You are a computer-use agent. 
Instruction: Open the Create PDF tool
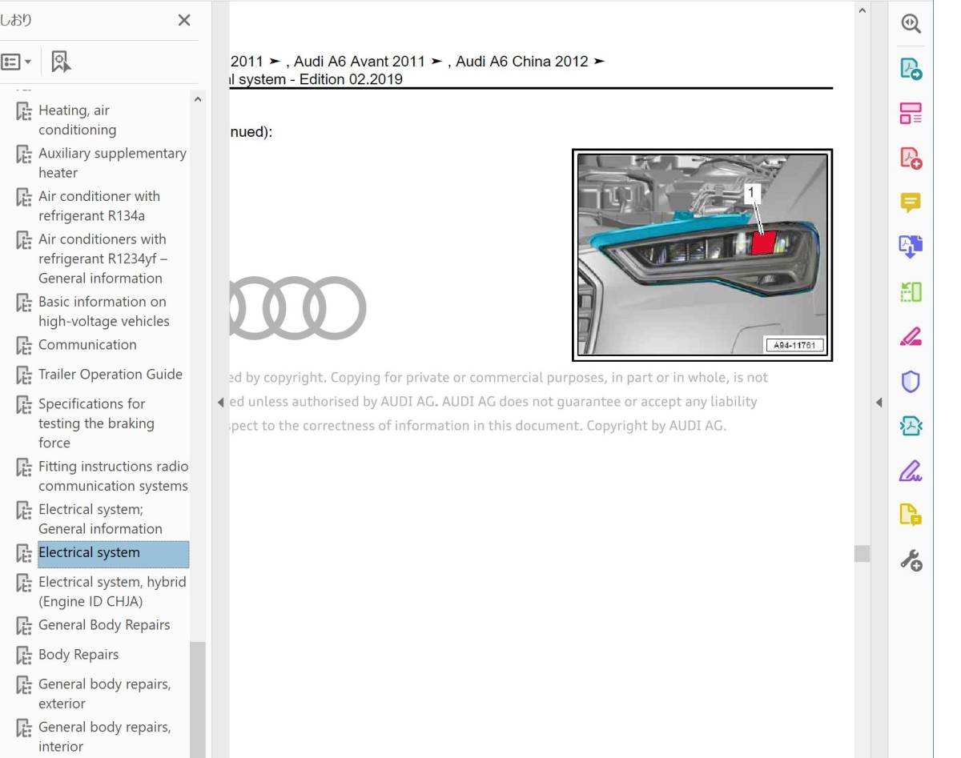911,158
